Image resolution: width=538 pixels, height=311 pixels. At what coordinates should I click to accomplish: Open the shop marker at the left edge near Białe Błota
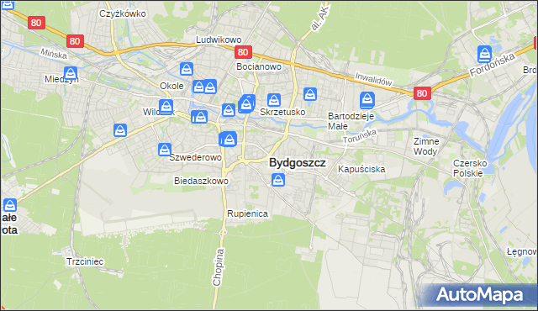10,205
